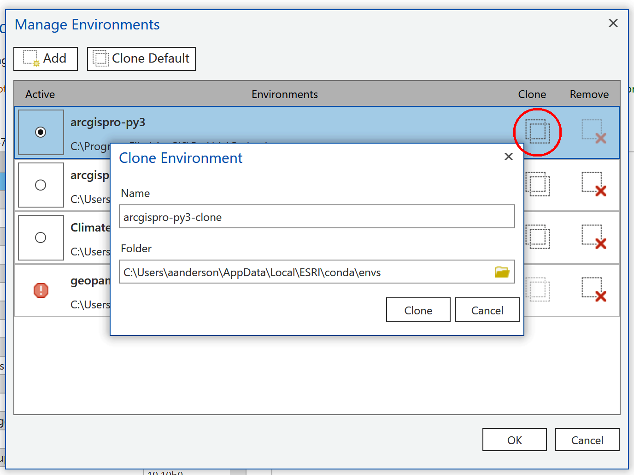The height and width of the screenshot is (475, 634).
Task: Click the environment Name text field
Action: tap(317, 216)
